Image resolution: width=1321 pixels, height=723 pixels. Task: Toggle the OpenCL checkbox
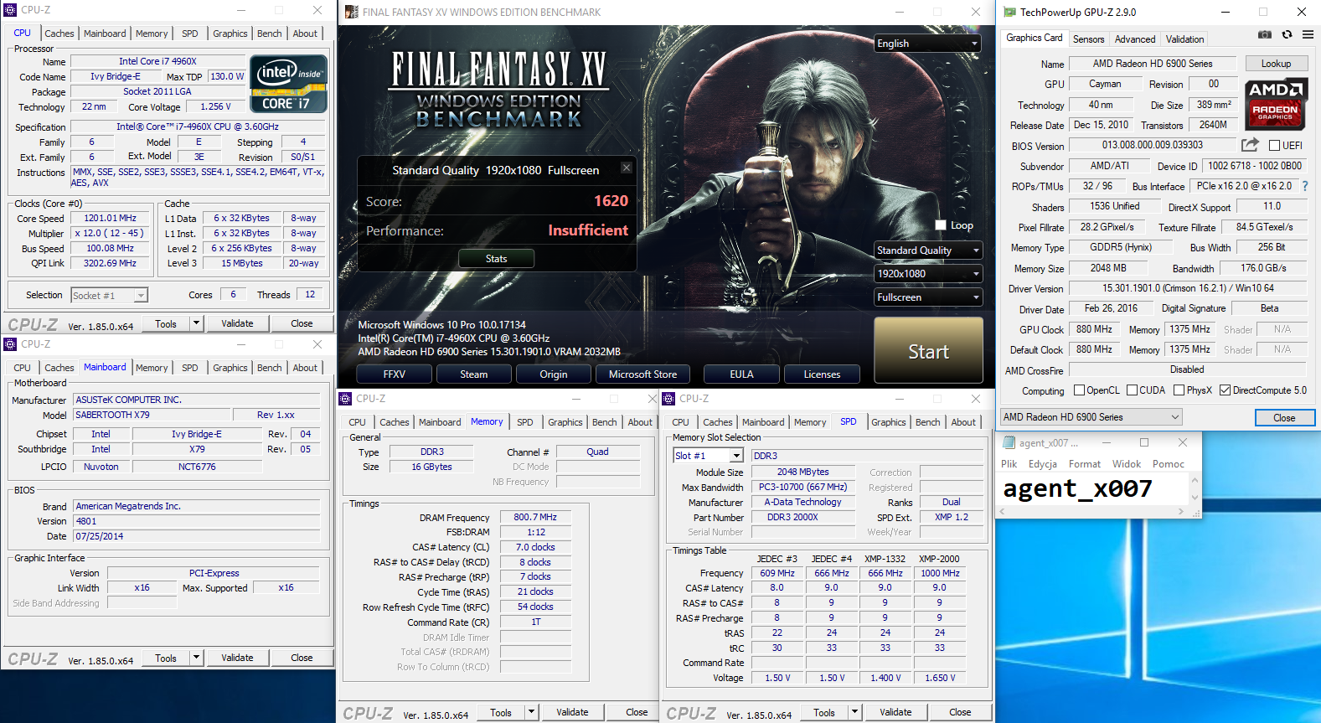coord(1079,390)
